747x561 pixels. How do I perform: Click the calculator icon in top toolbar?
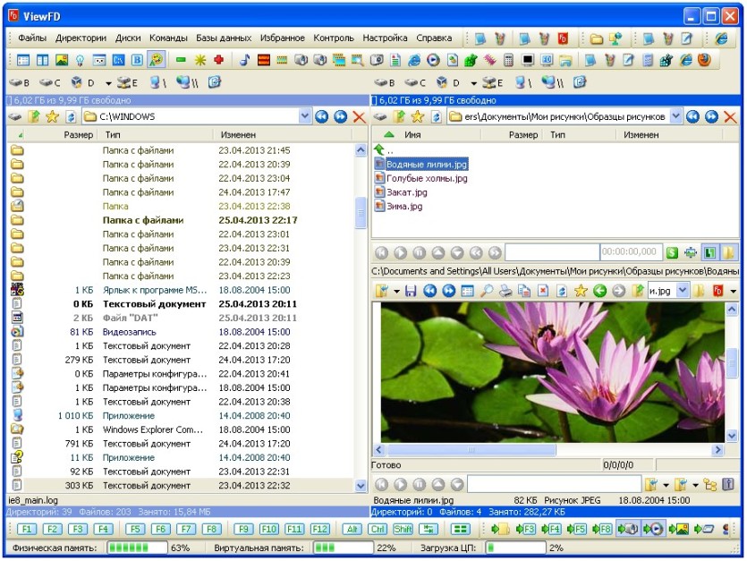pyautogui.click(x=508, y=60)
